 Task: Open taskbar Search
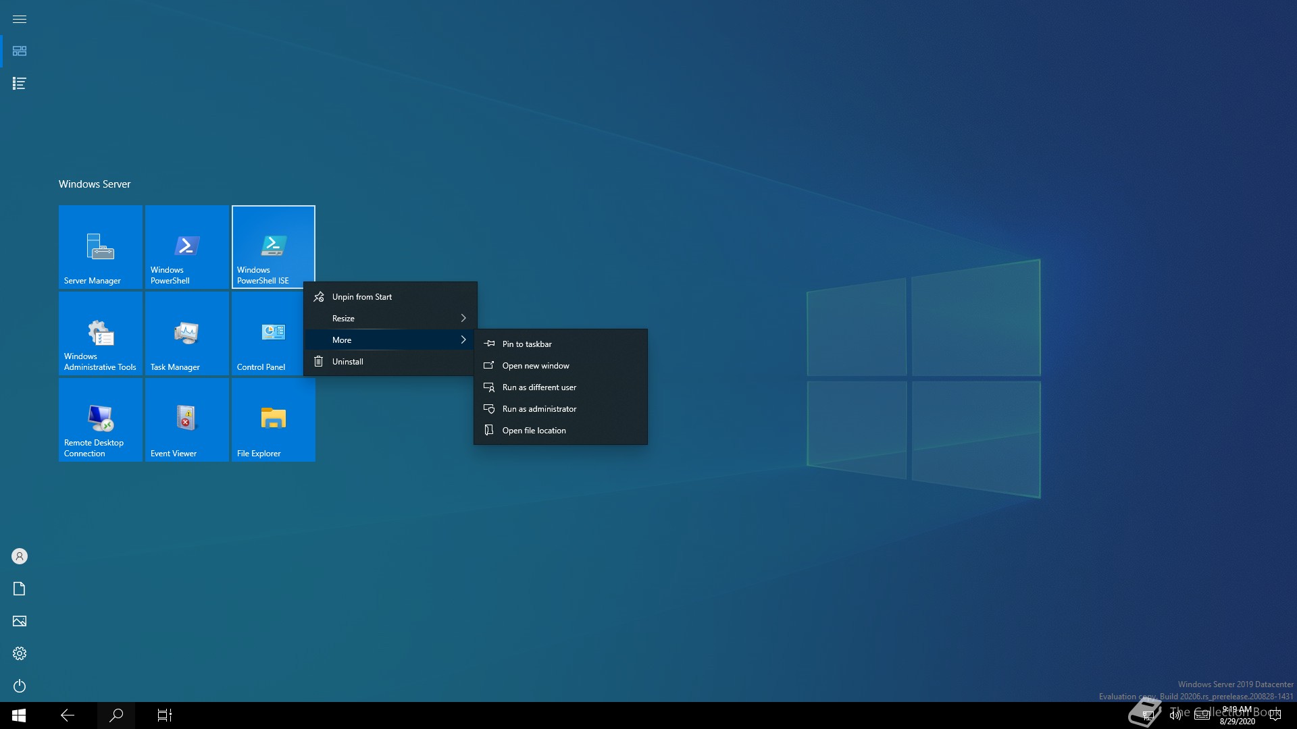116,715
